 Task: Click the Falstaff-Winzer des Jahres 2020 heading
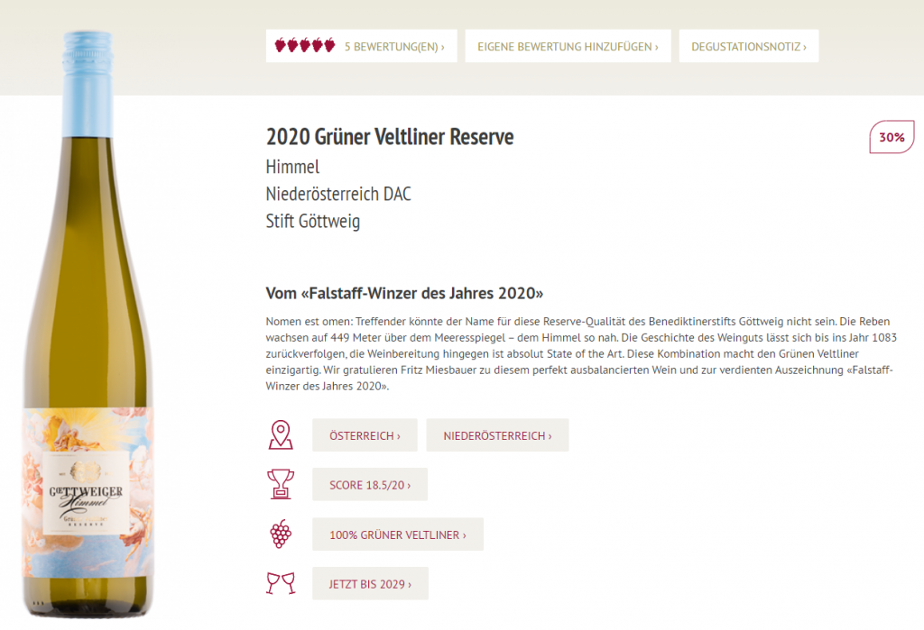click(x=404, y=293)
